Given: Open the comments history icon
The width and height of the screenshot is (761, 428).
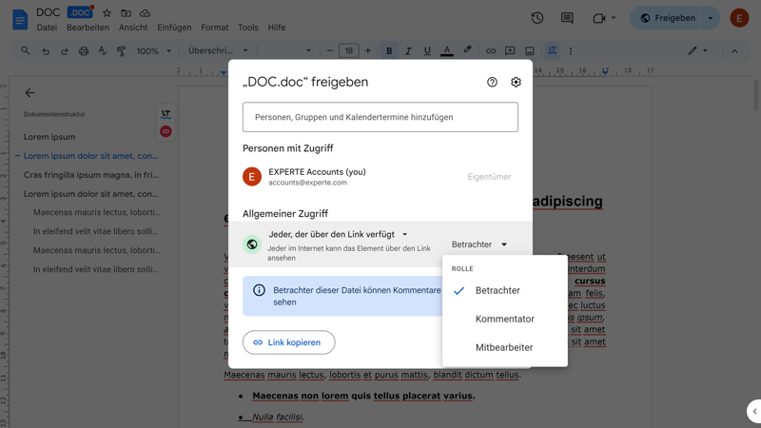Looking at the screenshot, I should tap(567, 18).
